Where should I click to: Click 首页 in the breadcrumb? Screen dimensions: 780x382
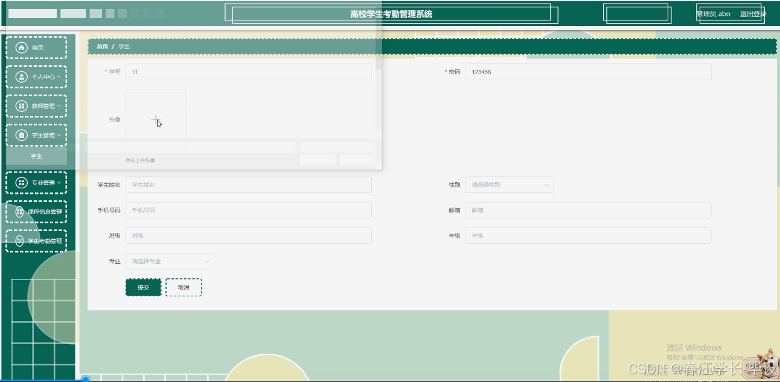pos(103,46)
